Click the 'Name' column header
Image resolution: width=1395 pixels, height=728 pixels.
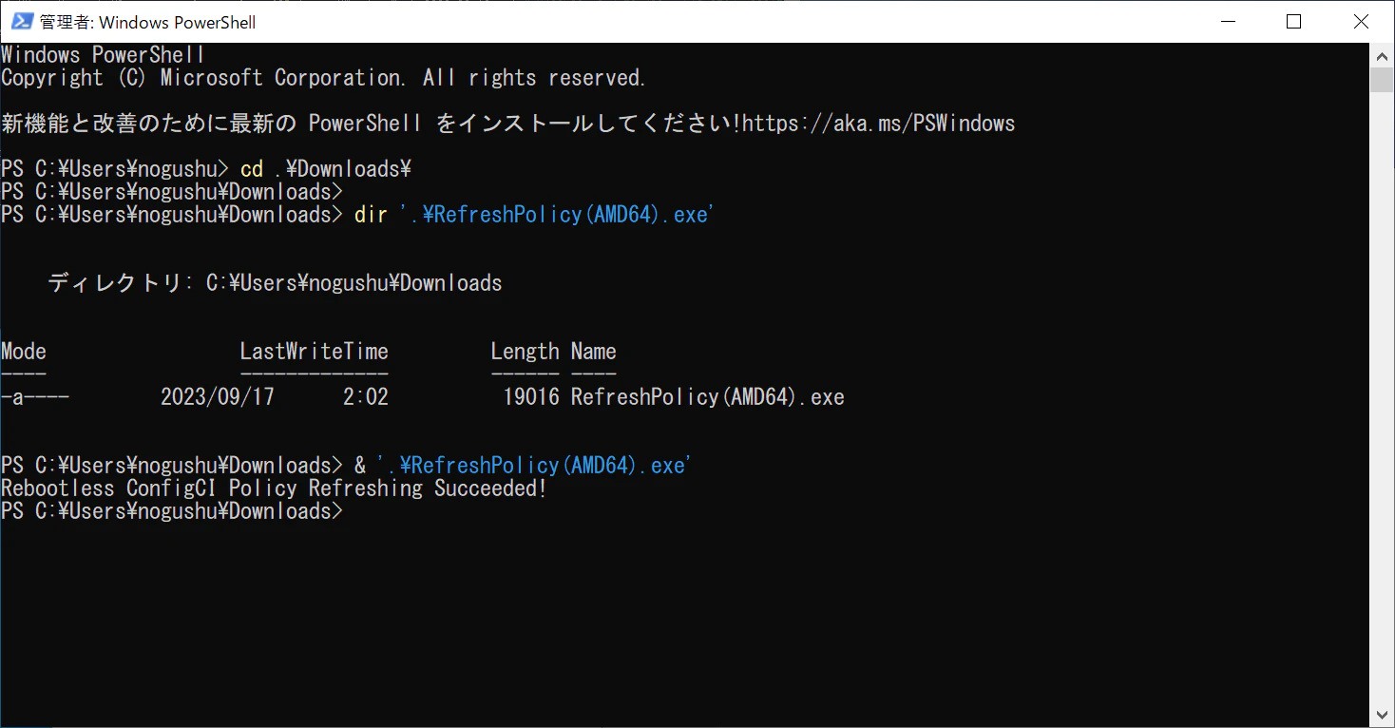coord(594,352)
